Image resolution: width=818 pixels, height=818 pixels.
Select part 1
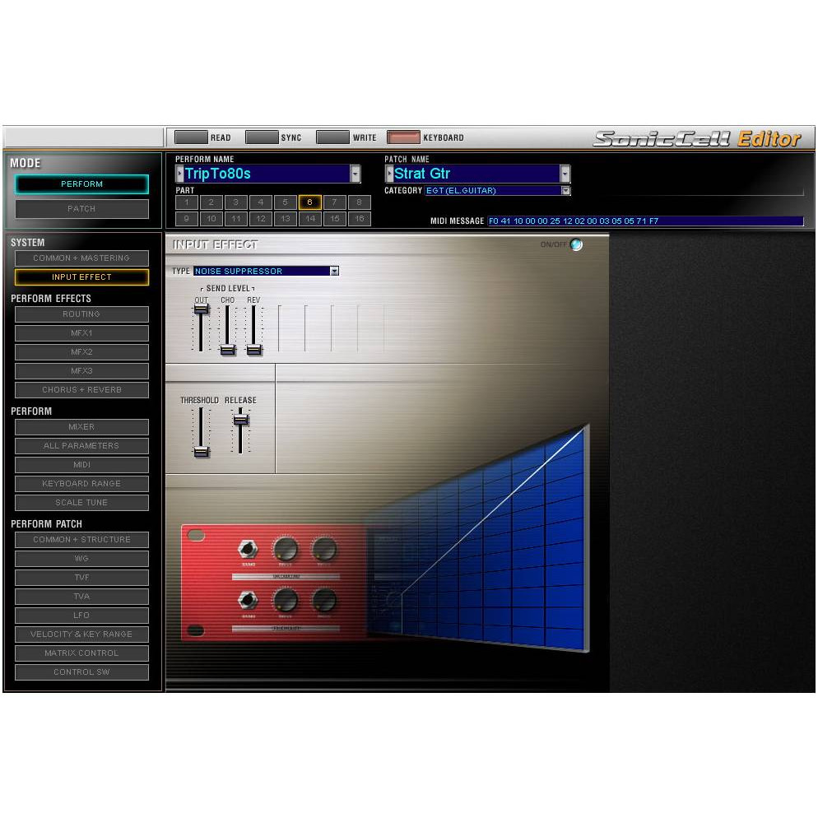click(x=187, y=202)
